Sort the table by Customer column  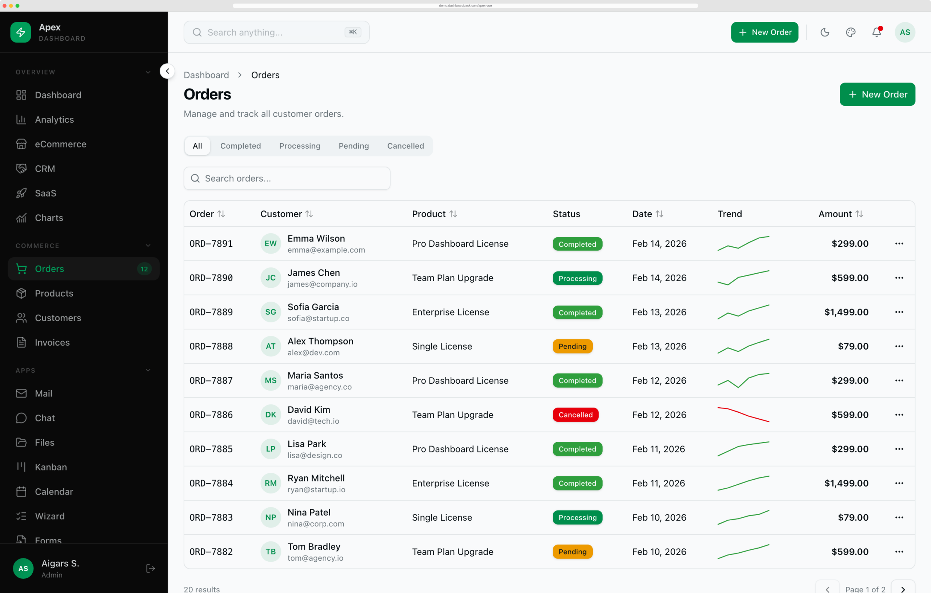287,214
